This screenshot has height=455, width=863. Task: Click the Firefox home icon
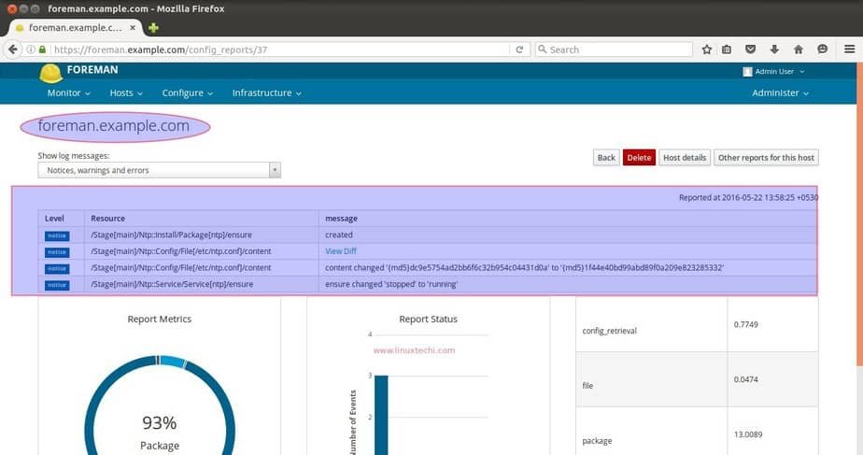point(798,50)
